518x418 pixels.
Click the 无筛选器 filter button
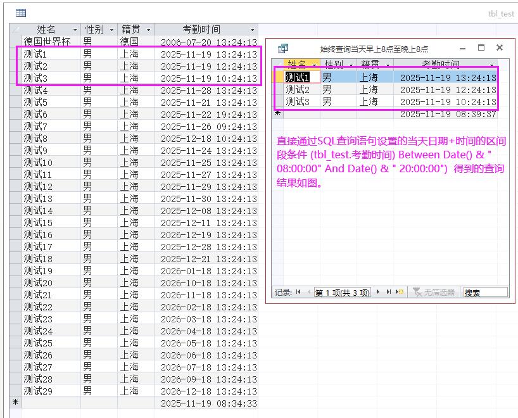click(434, 292)
